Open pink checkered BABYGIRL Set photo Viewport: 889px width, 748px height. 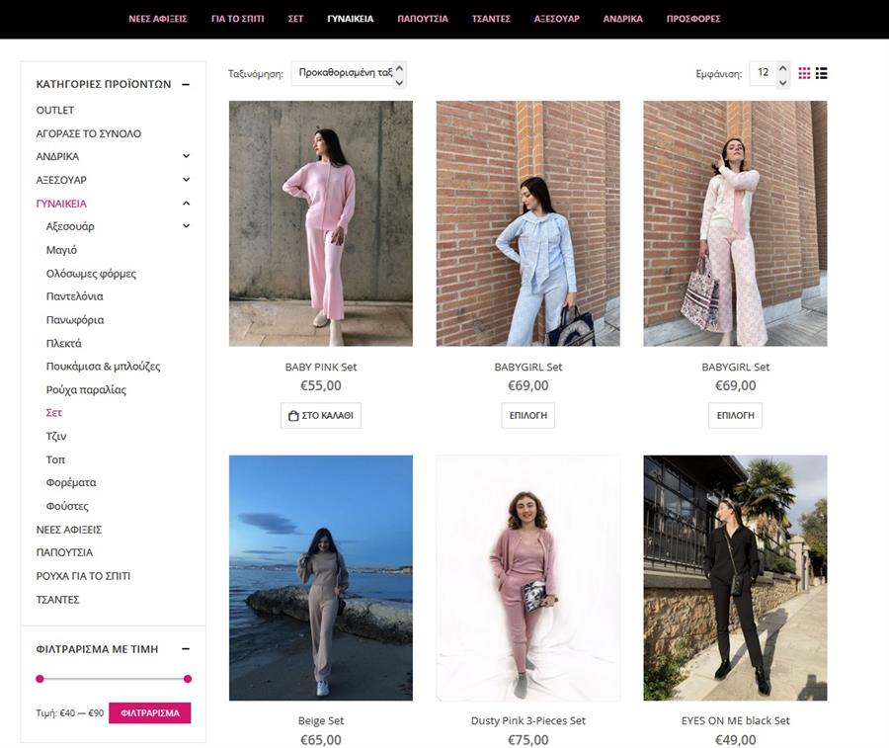tap(735, 223)
